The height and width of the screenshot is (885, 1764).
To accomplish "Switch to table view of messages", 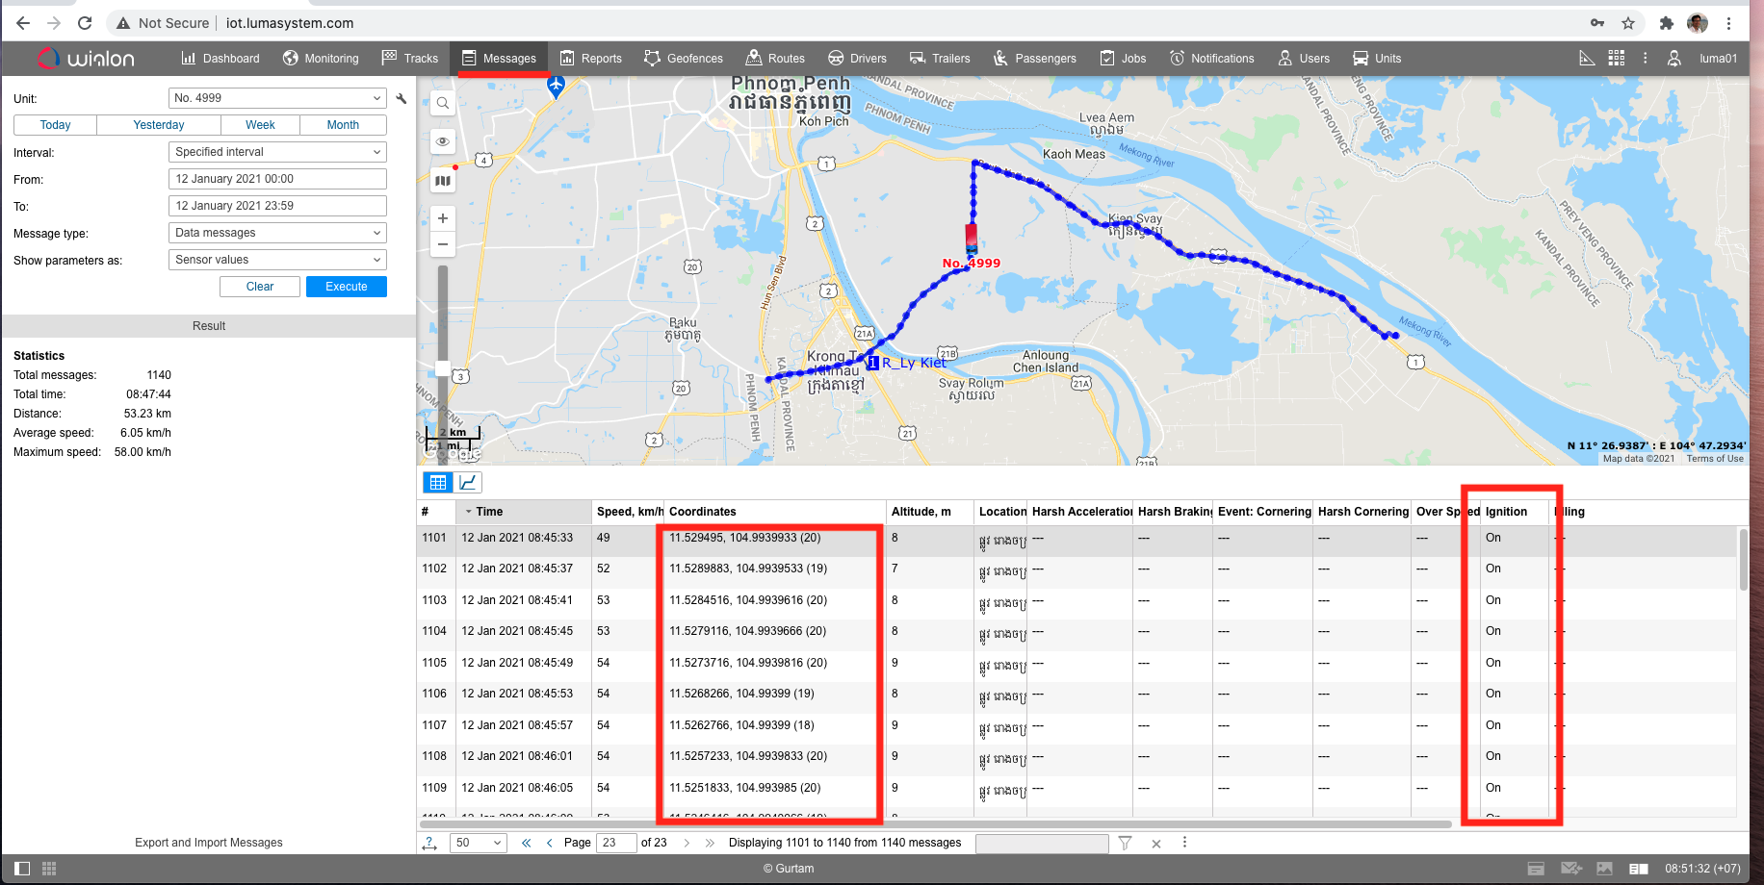I will point(438,482).
